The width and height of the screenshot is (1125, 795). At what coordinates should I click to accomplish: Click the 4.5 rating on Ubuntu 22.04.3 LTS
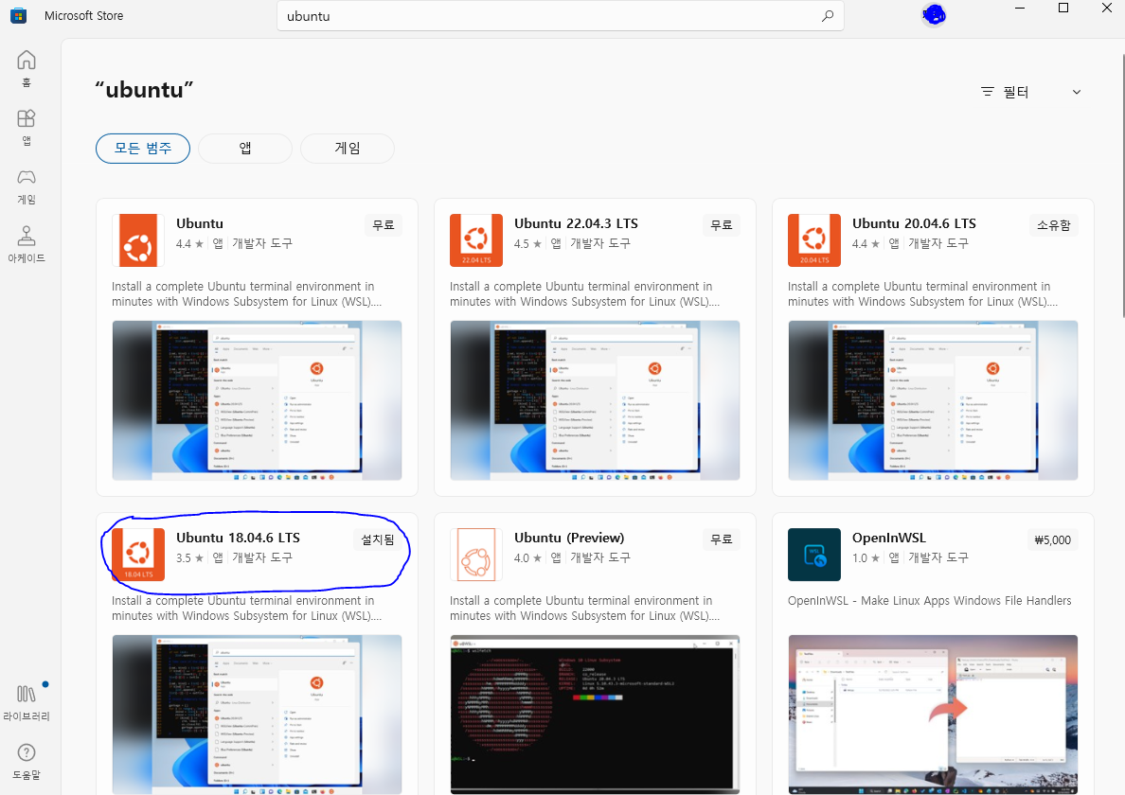[527, 244]
